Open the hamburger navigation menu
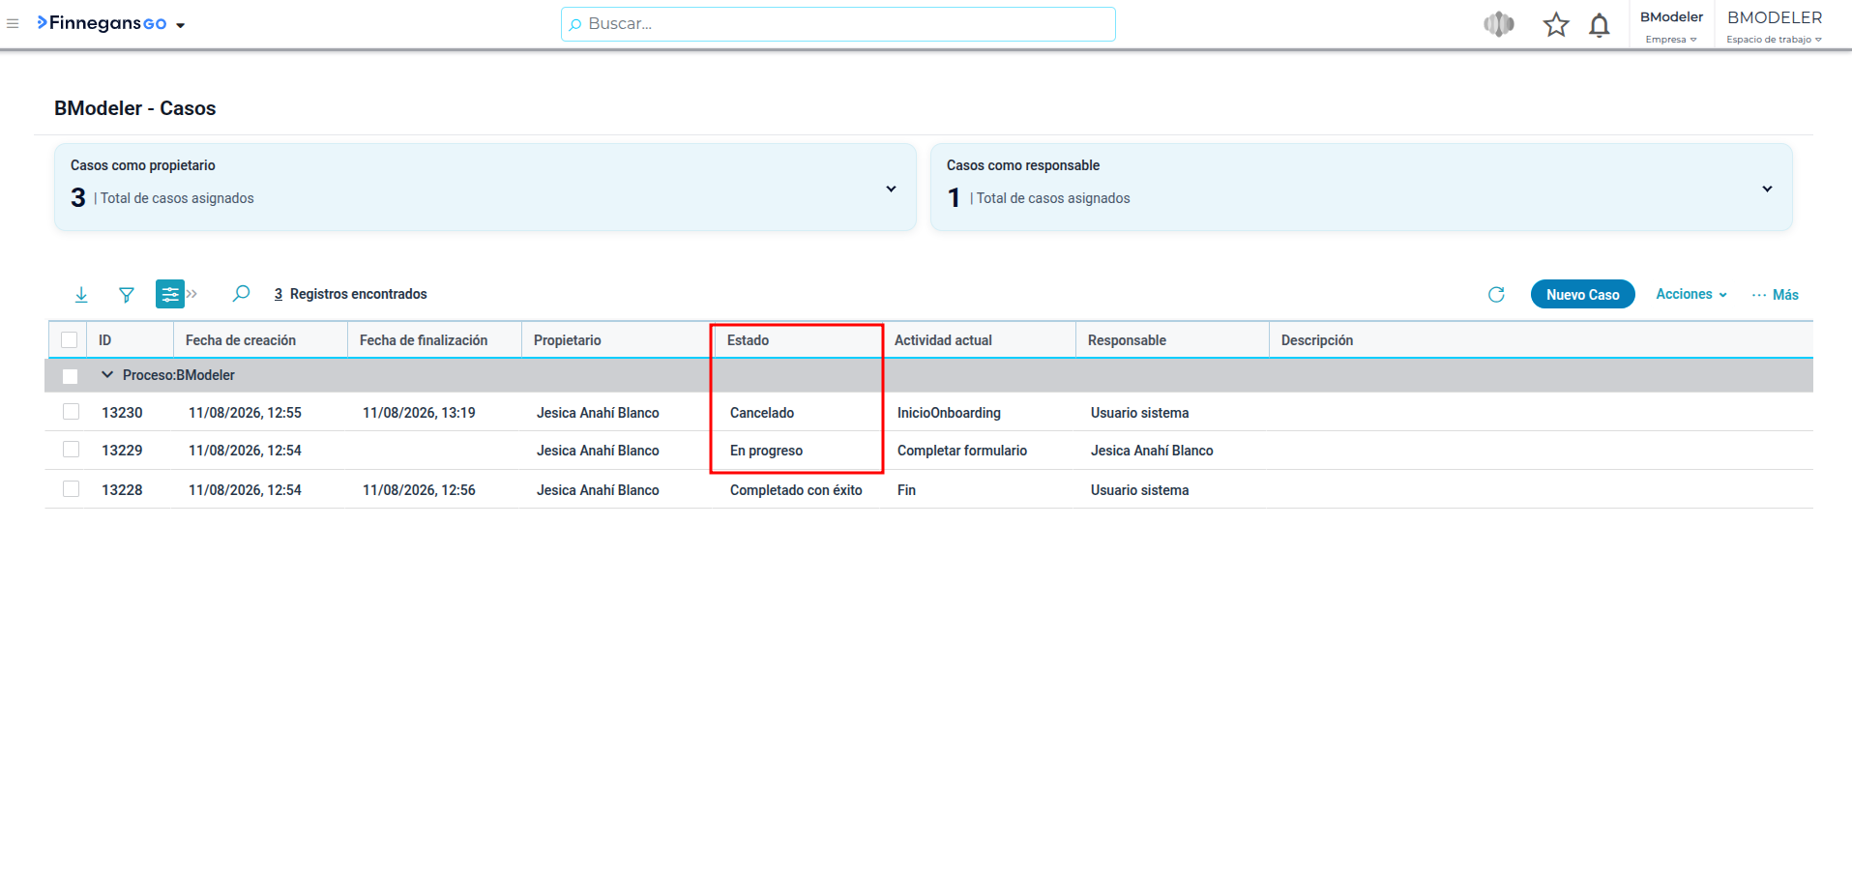Image resolution: width=1852 pixels, height=876 pixels. [x=13, y=23]
